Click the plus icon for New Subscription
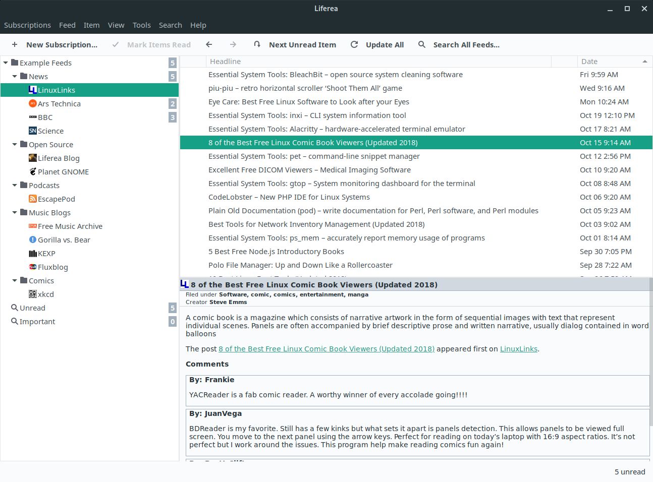 (15, 44)
